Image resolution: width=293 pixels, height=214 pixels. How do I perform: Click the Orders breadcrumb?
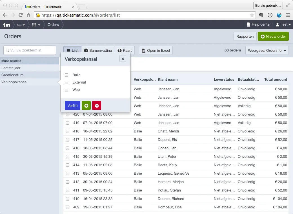[53, 25]
